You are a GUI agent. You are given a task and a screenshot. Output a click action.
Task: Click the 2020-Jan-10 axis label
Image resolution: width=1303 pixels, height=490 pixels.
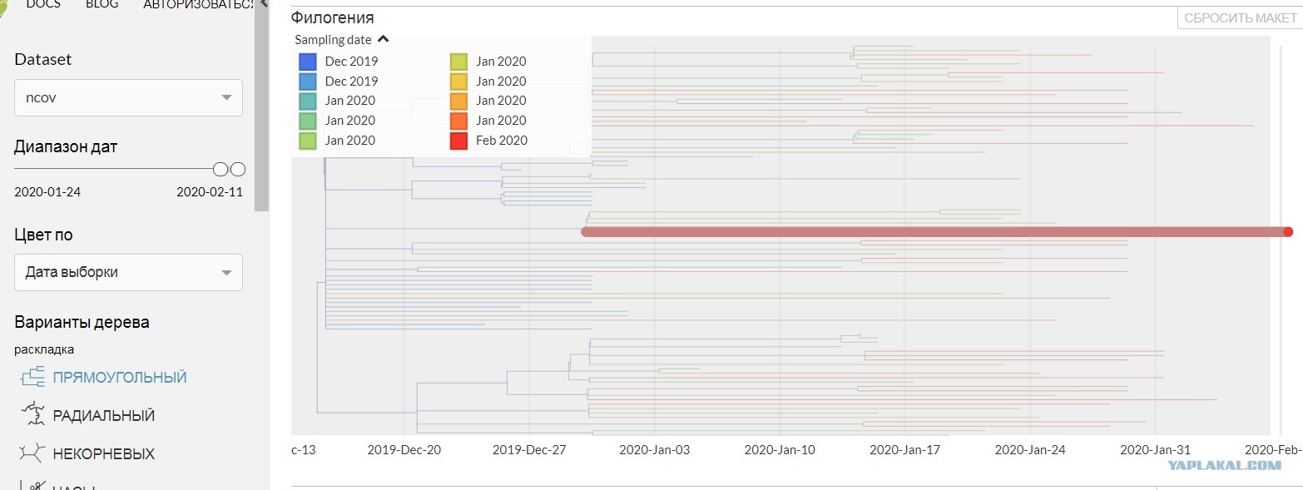point(780,450)
